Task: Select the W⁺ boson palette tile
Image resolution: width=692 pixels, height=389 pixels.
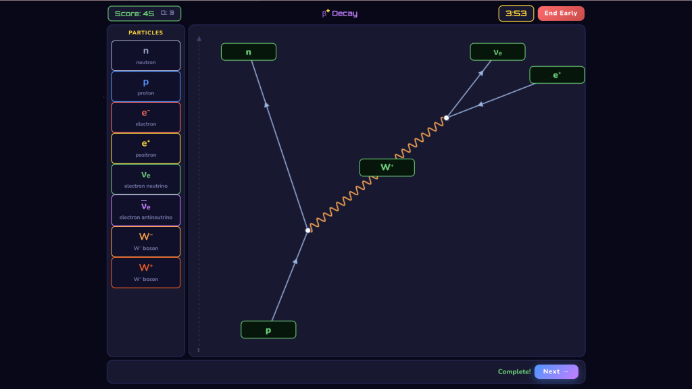Action: pyautogui.click(x=146, y=272)
